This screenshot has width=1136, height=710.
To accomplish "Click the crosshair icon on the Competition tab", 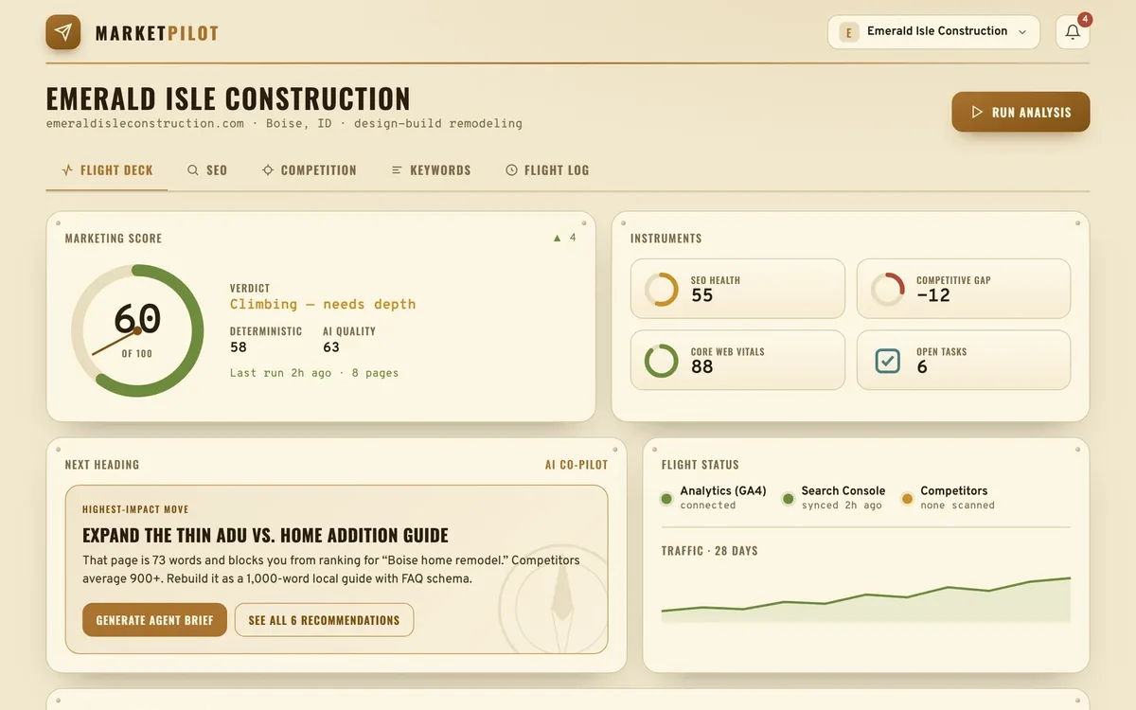I will pos(268,170).
